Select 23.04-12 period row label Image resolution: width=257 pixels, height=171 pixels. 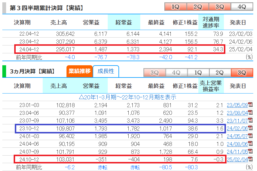tap(29, 42)
